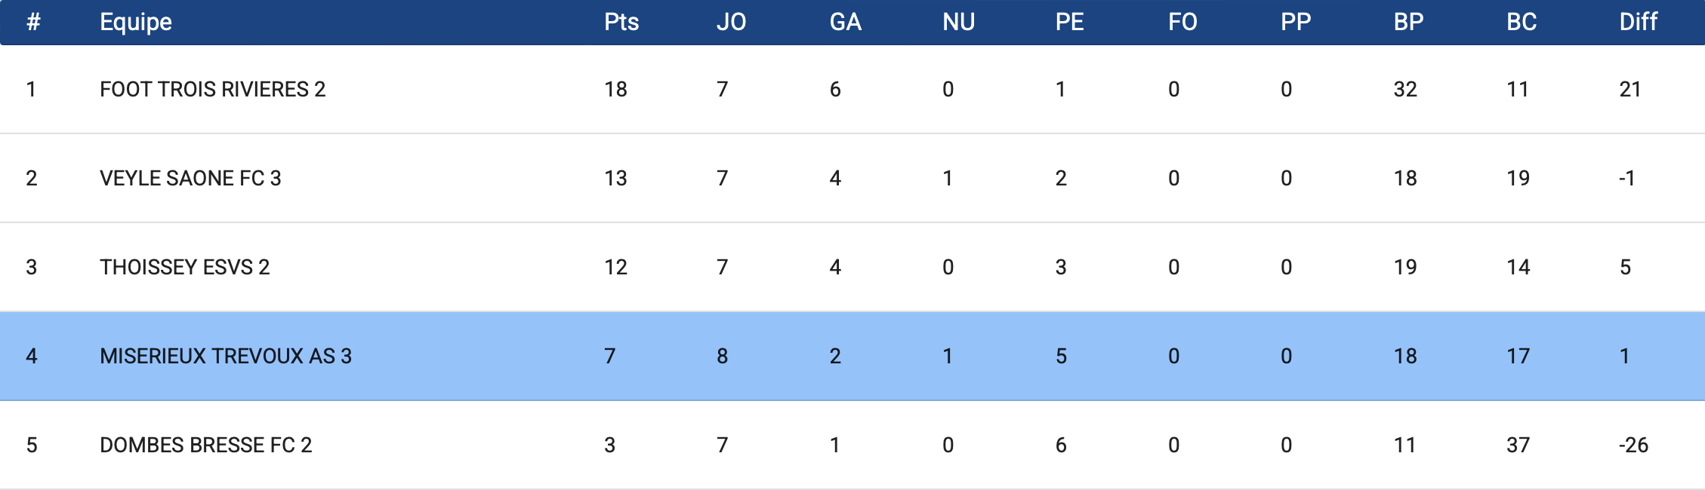Click the BP column header
This screenshot has height=490, width=1705.
pos(1408,22)
